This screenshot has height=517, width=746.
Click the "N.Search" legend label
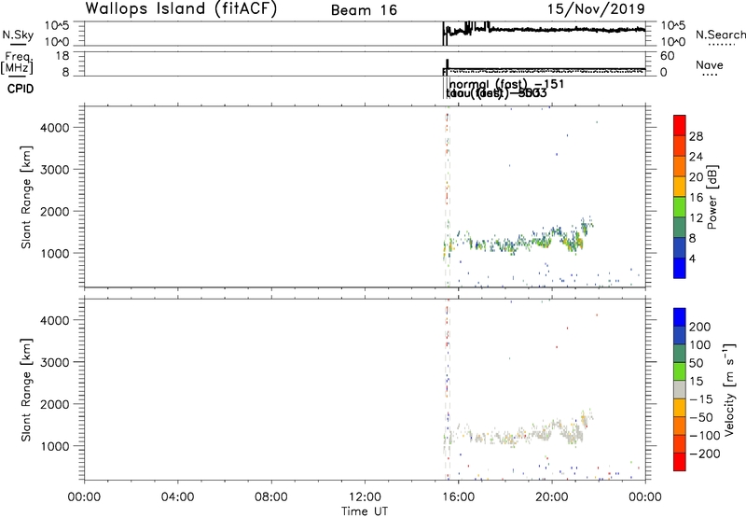(721, 35)
